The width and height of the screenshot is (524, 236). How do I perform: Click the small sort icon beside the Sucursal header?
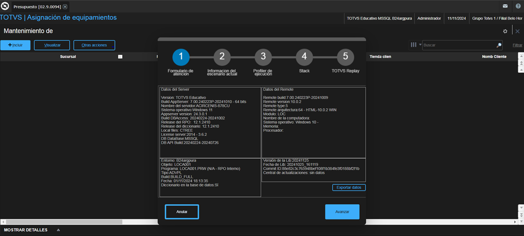pyautogui.click(x=120, y=57)
